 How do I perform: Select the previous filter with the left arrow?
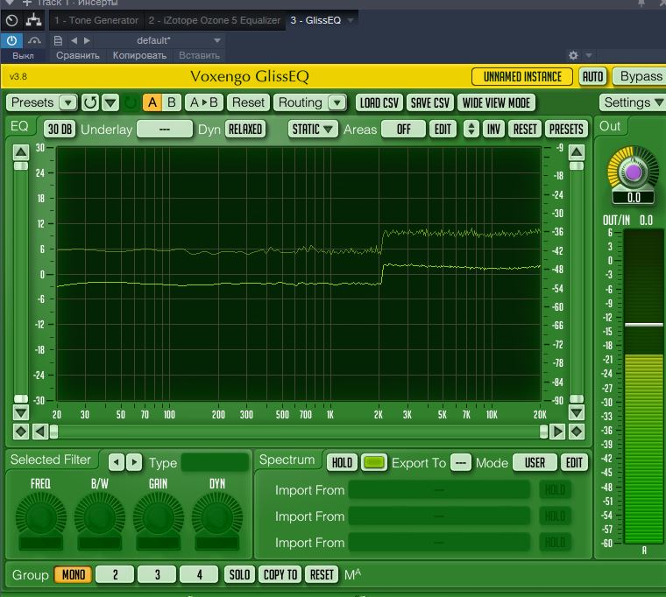pyautogui.click(x=117, y=462)
